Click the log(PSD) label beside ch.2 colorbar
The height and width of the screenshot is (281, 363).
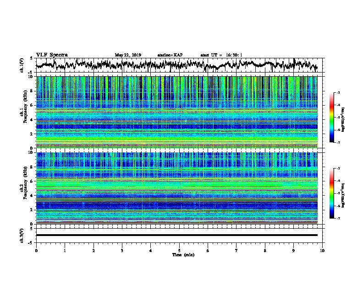[343, 195]
